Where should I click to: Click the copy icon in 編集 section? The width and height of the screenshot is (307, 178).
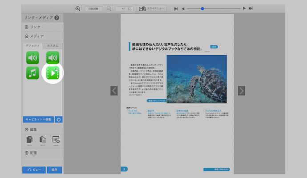[29, 140]
